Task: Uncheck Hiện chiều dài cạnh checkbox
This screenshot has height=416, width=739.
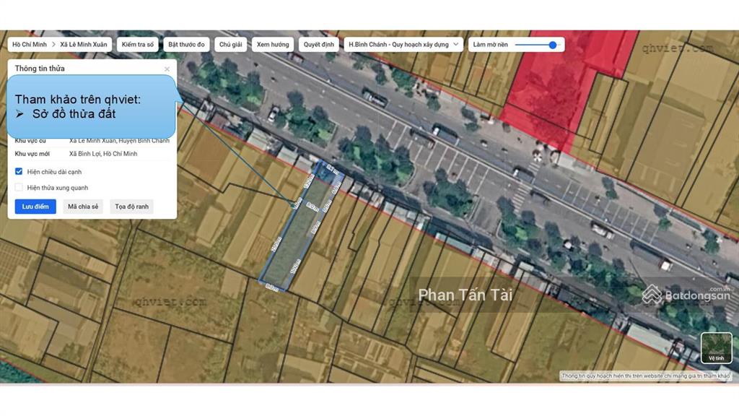Action: [x=19, y=172]
